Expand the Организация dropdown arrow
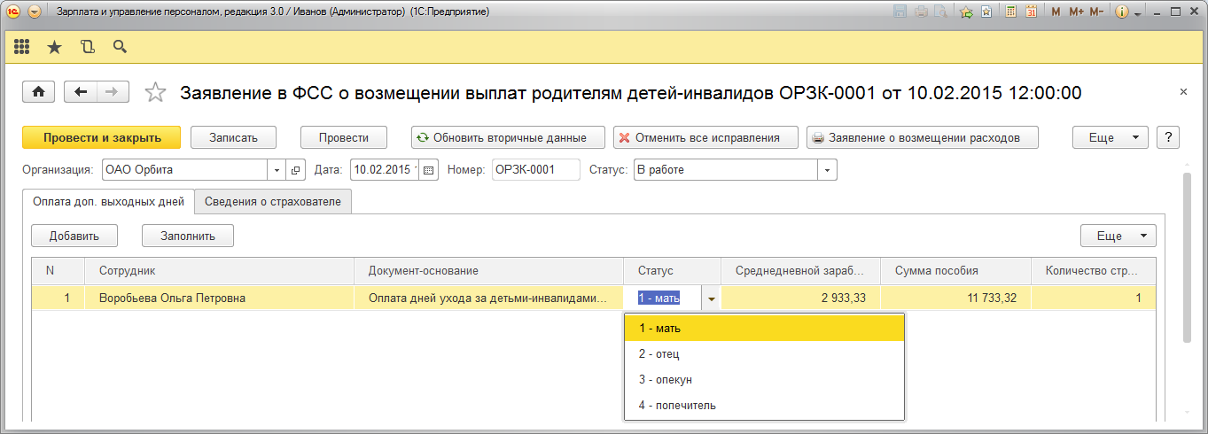Screen dimensions: 1208x434 (x=277, y=170)
